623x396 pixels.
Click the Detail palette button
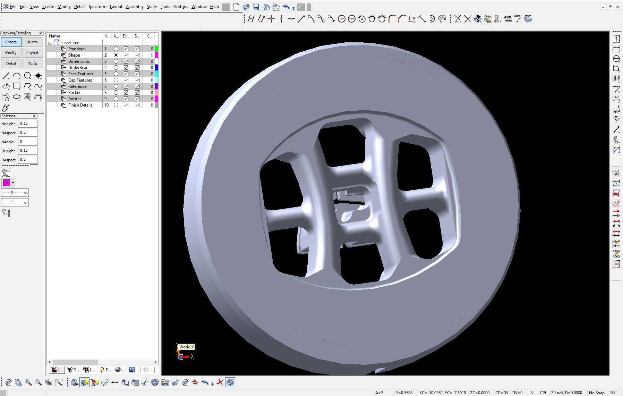point(11,64)
